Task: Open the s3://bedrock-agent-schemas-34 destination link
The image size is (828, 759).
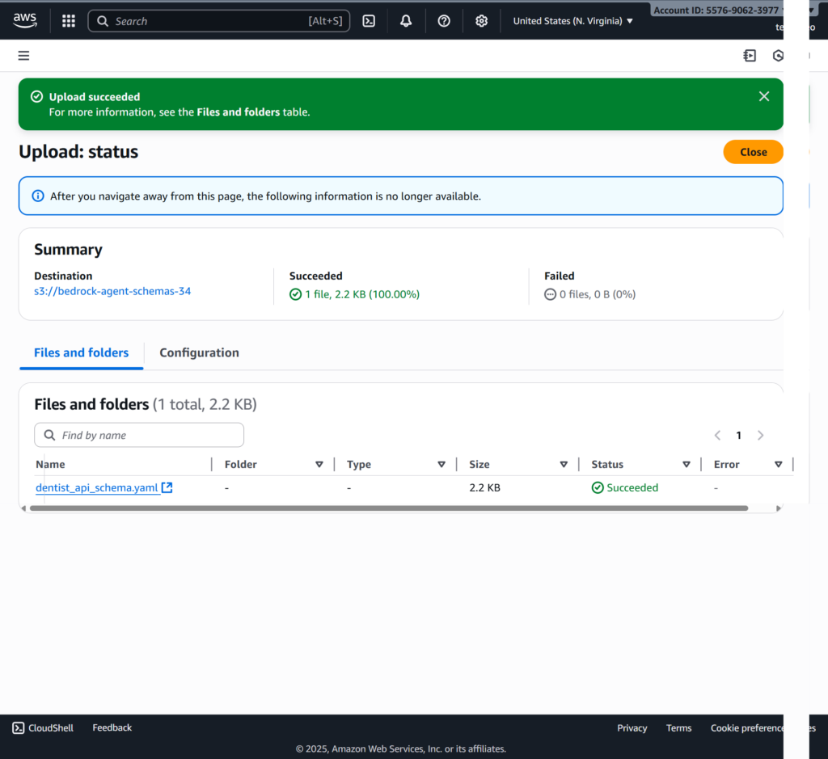Action: point(112,291)
